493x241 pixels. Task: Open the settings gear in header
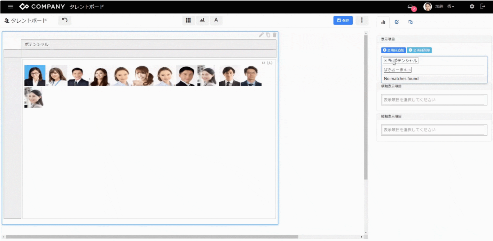tap(472, 7)
